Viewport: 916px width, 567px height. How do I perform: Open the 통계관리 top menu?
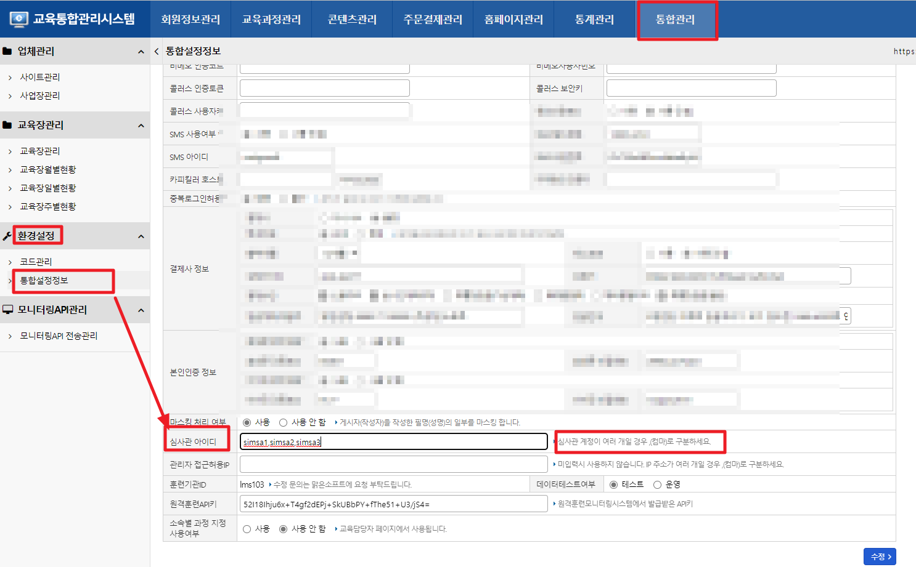pyautogui.click(x=594, y=20)
